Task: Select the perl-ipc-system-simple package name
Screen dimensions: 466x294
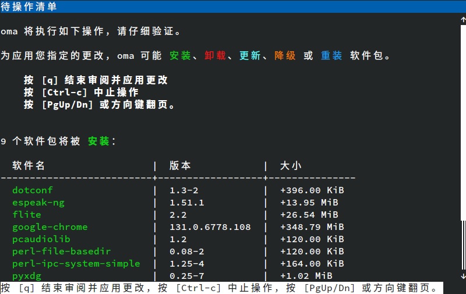Action: tap(76, 264)
